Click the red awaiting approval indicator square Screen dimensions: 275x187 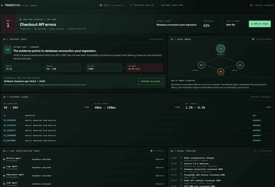pyautogui.click(x=20, y=20)
